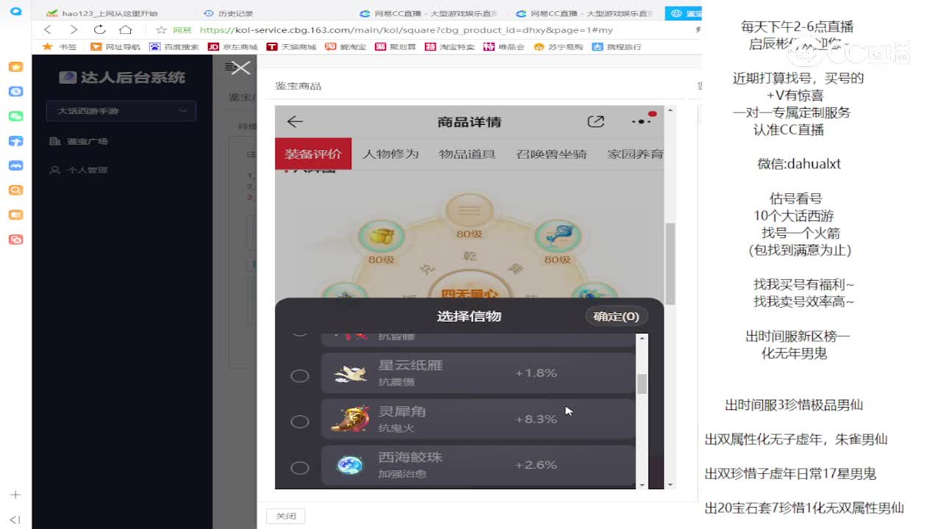Switch to the 召唤兽坐骑 tab

[551, 154]
